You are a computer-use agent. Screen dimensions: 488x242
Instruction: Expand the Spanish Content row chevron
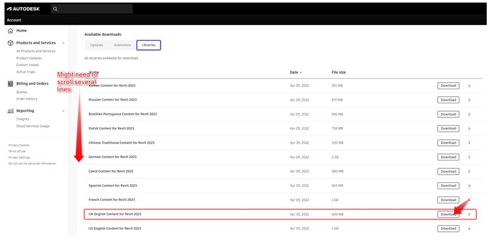tap(469, 186)
